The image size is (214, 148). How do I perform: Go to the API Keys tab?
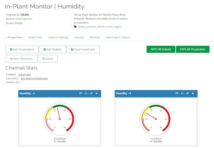pos(95,37)
